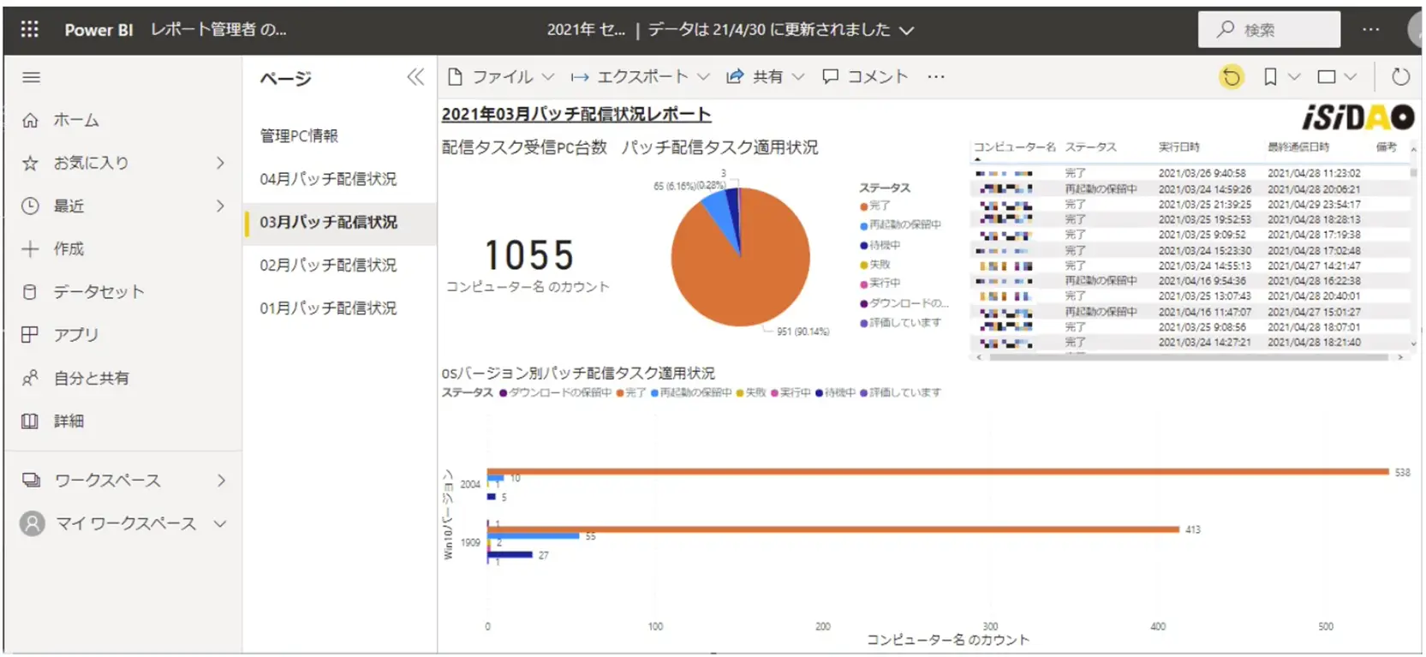Click the Workspaces icon
Viewport: 1426px width, 657px height.
coord(31,480)
